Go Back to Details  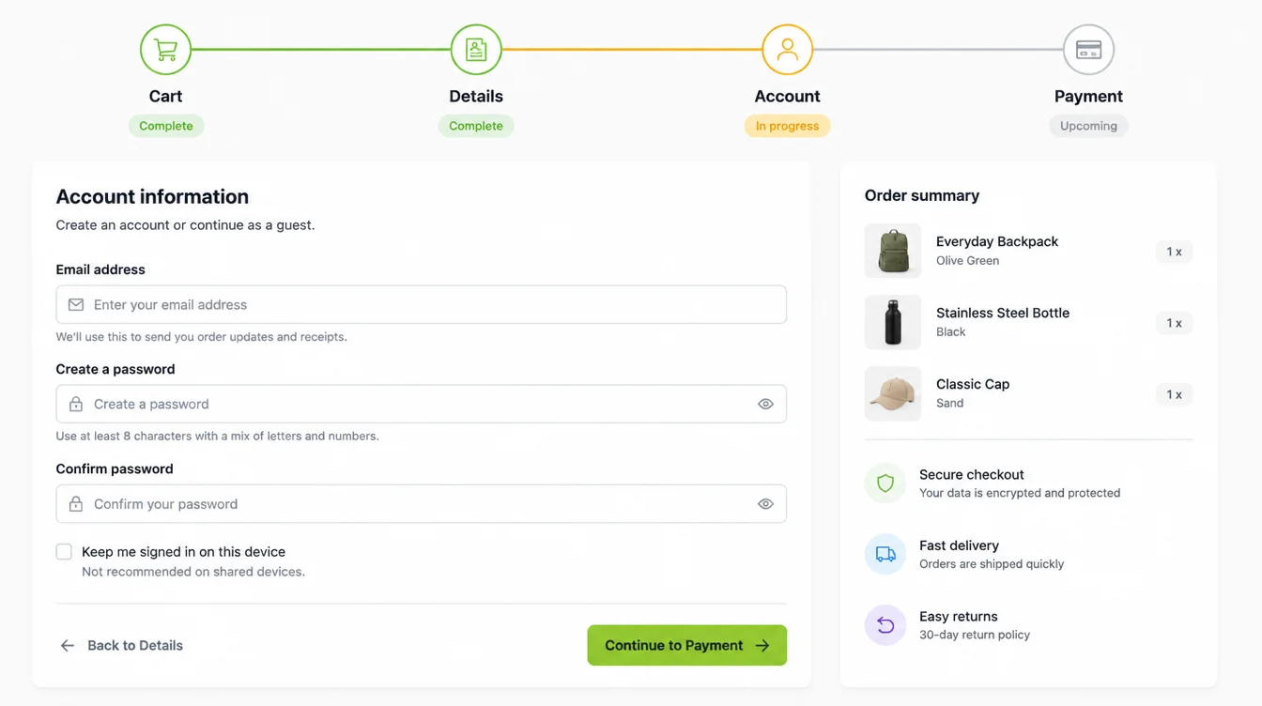pyautogui.click(x=122, y=646)
